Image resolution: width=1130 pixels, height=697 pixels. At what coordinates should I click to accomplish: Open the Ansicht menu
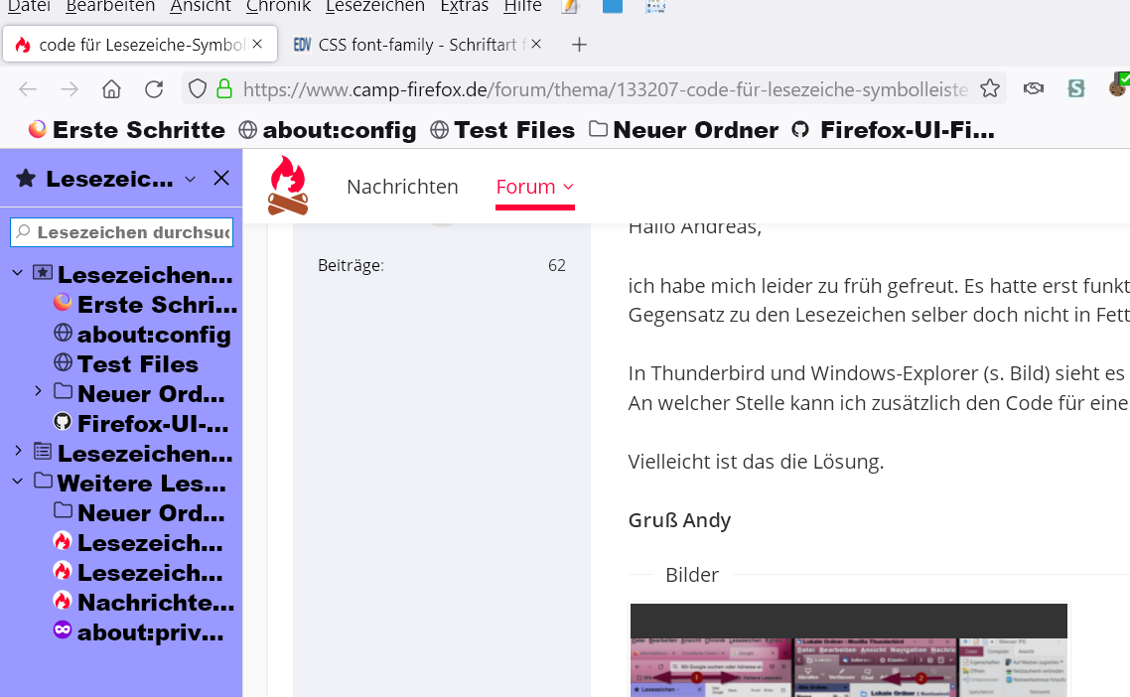click(201, 7)
